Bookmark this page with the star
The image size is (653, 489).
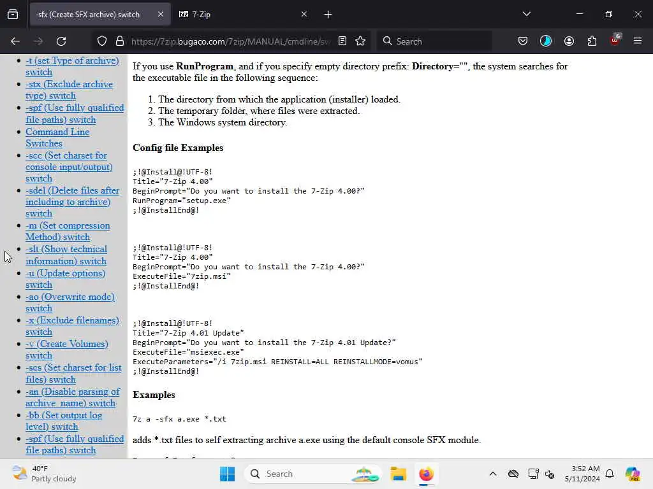[x=361, y=41]
